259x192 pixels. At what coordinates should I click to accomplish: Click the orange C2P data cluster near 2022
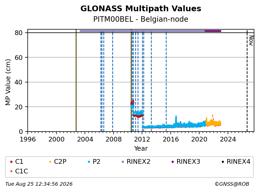click(x=213, y=123)
